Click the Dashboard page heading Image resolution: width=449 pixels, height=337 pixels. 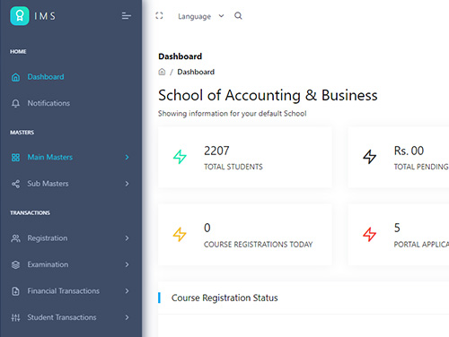180,56
